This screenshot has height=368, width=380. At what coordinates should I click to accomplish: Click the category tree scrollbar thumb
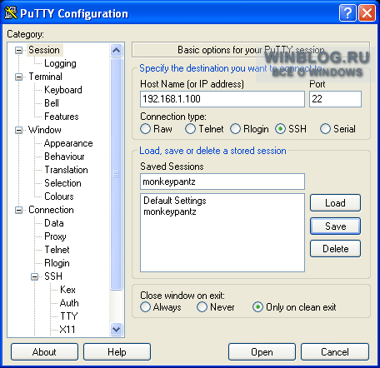pos(116,174)
